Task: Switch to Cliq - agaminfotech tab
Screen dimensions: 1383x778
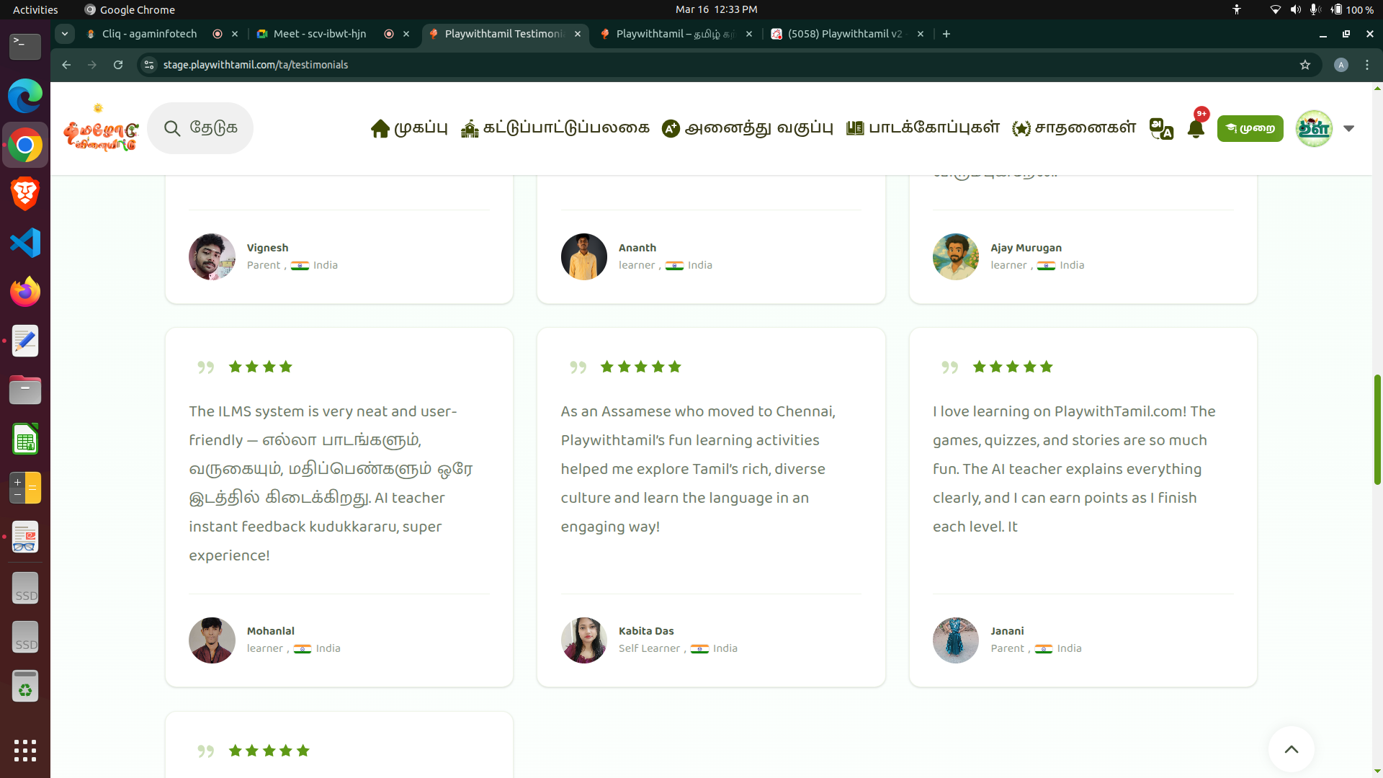Action: click(149, 34)
